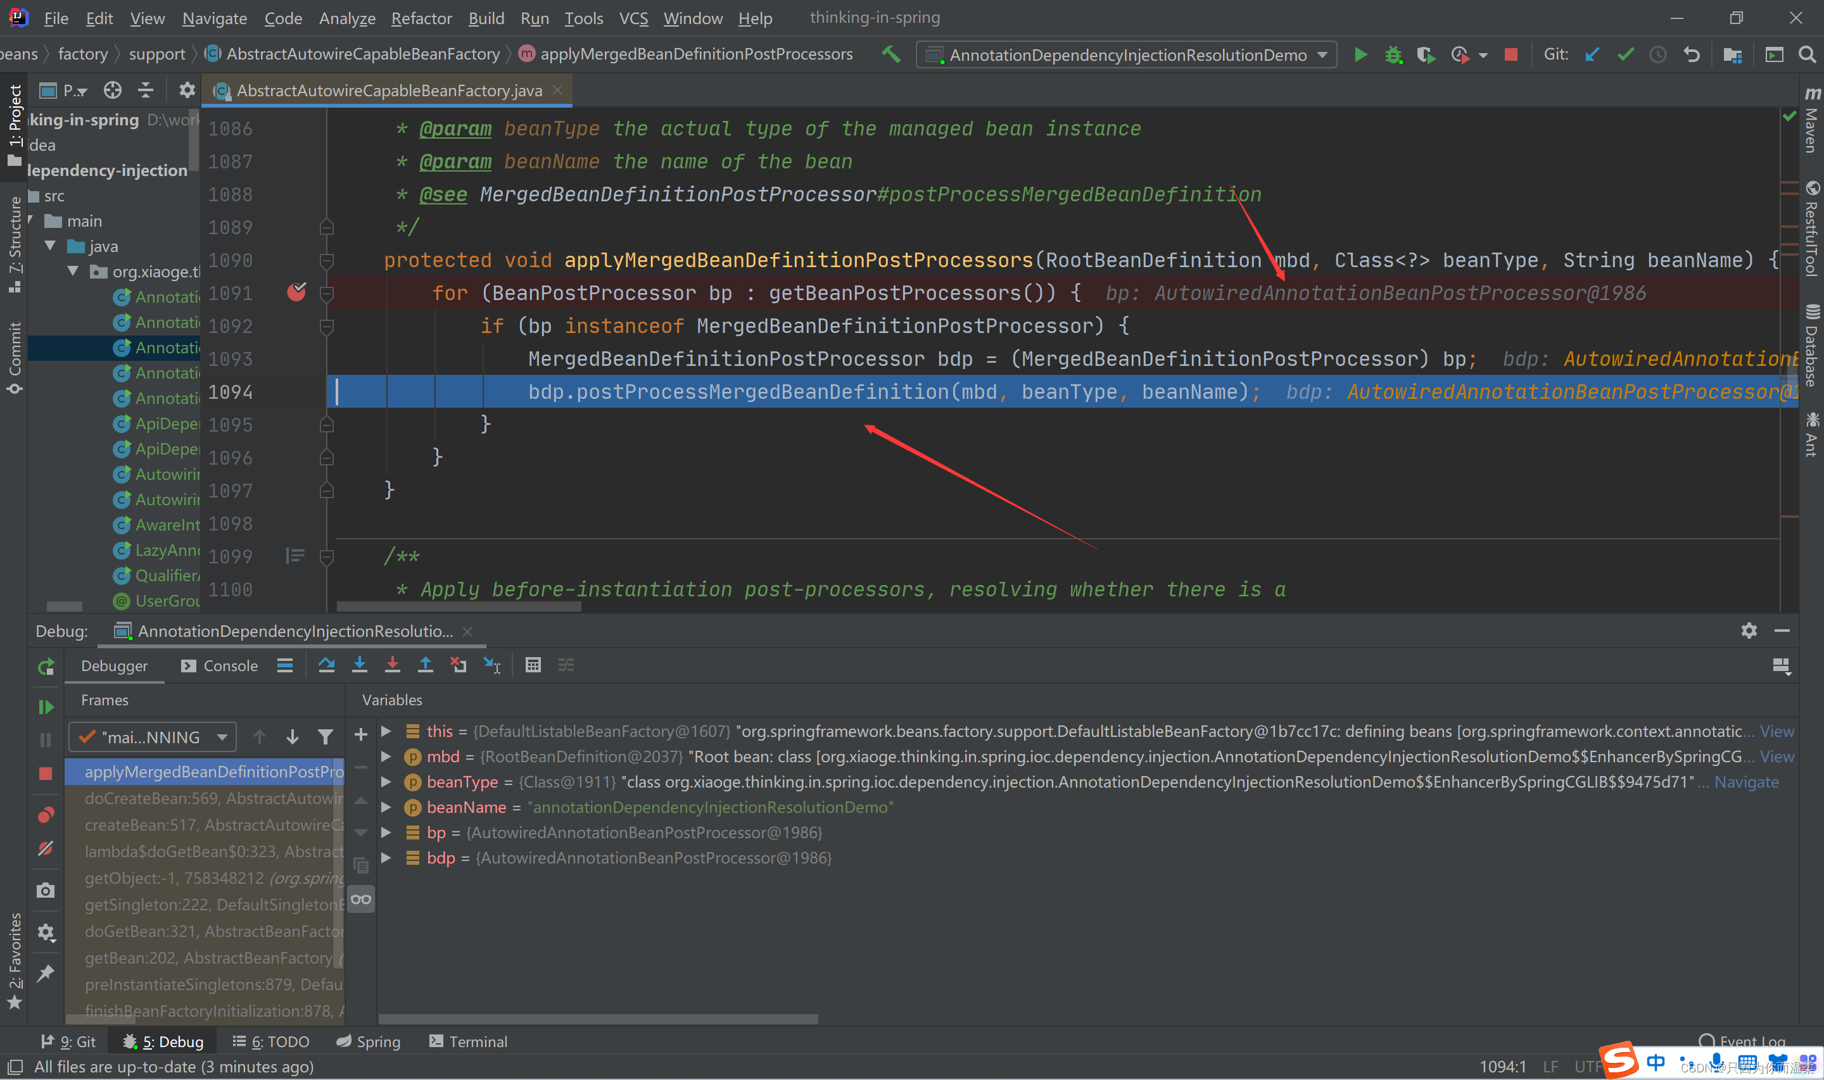Open the thread selector 'mai...NNING' dropdown
Viewport: 1824px width, 1080px height.
click(152, 738)
